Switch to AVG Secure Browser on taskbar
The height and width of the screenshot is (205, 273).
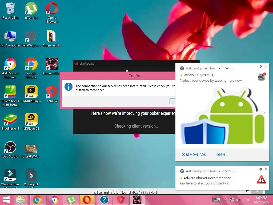54,200
